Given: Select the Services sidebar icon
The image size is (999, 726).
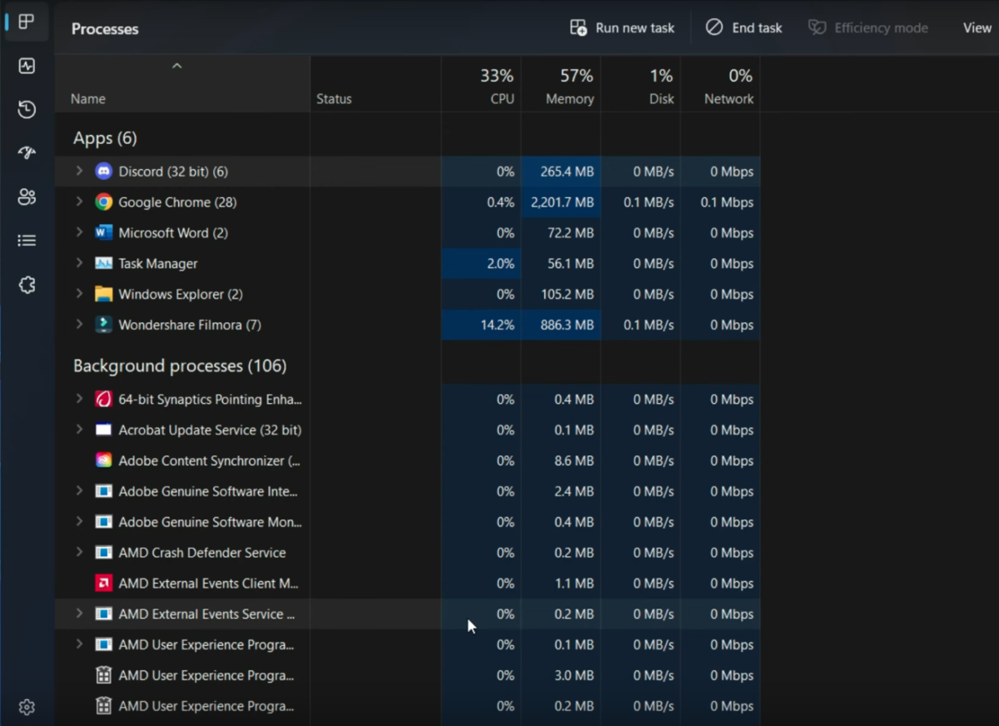Looking at the screenshot, I should 26,284.
